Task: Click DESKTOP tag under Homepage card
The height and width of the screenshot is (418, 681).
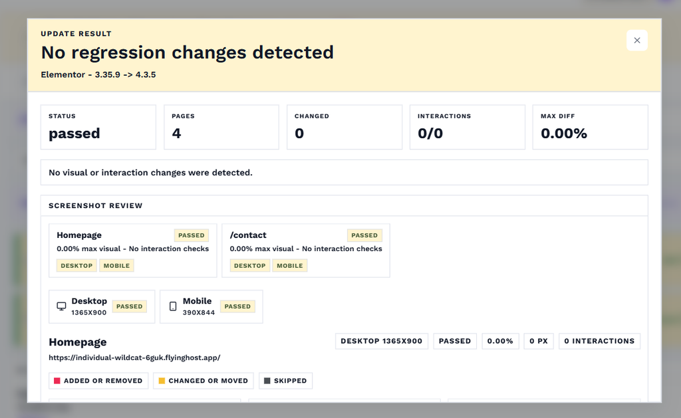Action: point(76,266)
